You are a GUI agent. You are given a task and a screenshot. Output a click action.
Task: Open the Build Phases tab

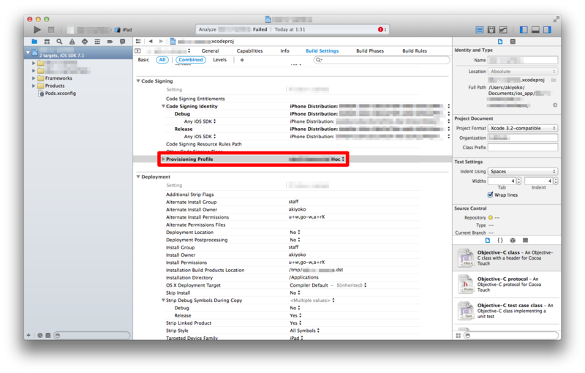coord(370,50)
